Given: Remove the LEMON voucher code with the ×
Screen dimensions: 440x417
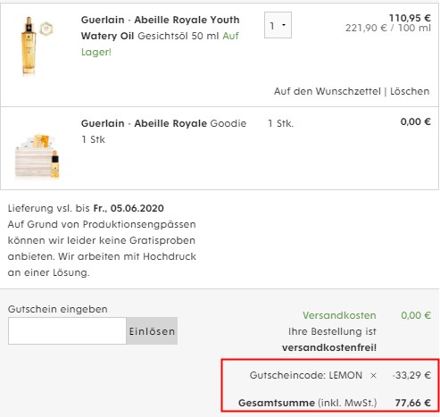Looking at the screenshot, I should click(373, 376).
